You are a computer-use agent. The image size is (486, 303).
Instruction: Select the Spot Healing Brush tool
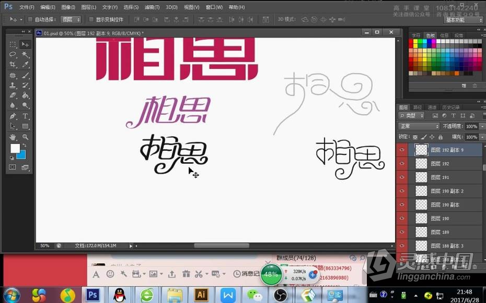[13, 75]
